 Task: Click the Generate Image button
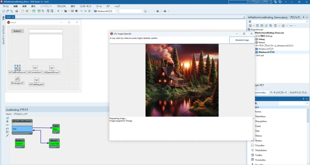point(242,40)
